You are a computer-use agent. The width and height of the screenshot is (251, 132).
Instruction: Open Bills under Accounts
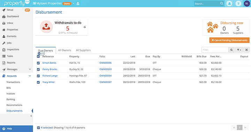(8, 88)
